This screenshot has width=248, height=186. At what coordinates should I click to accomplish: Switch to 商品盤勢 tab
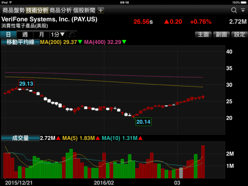click(13, 10)
